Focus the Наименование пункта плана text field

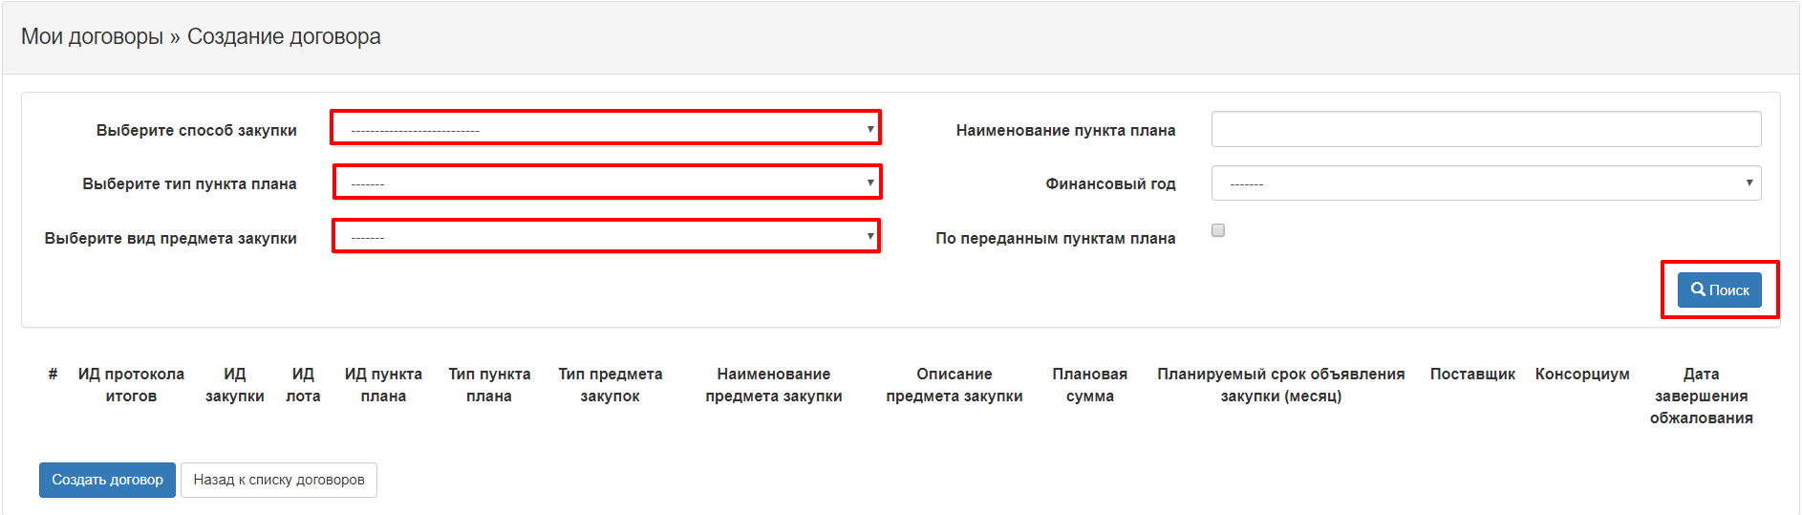(x=1486, y=130)
